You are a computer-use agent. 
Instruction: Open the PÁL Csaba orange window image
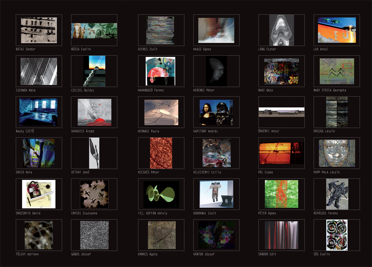tap(282, 153)
